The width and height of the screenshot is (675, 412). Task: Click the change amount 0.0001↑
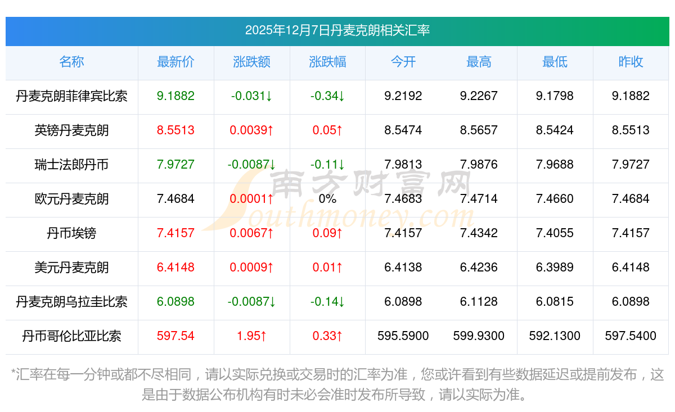pyautogui.click(x=251, y=199)
